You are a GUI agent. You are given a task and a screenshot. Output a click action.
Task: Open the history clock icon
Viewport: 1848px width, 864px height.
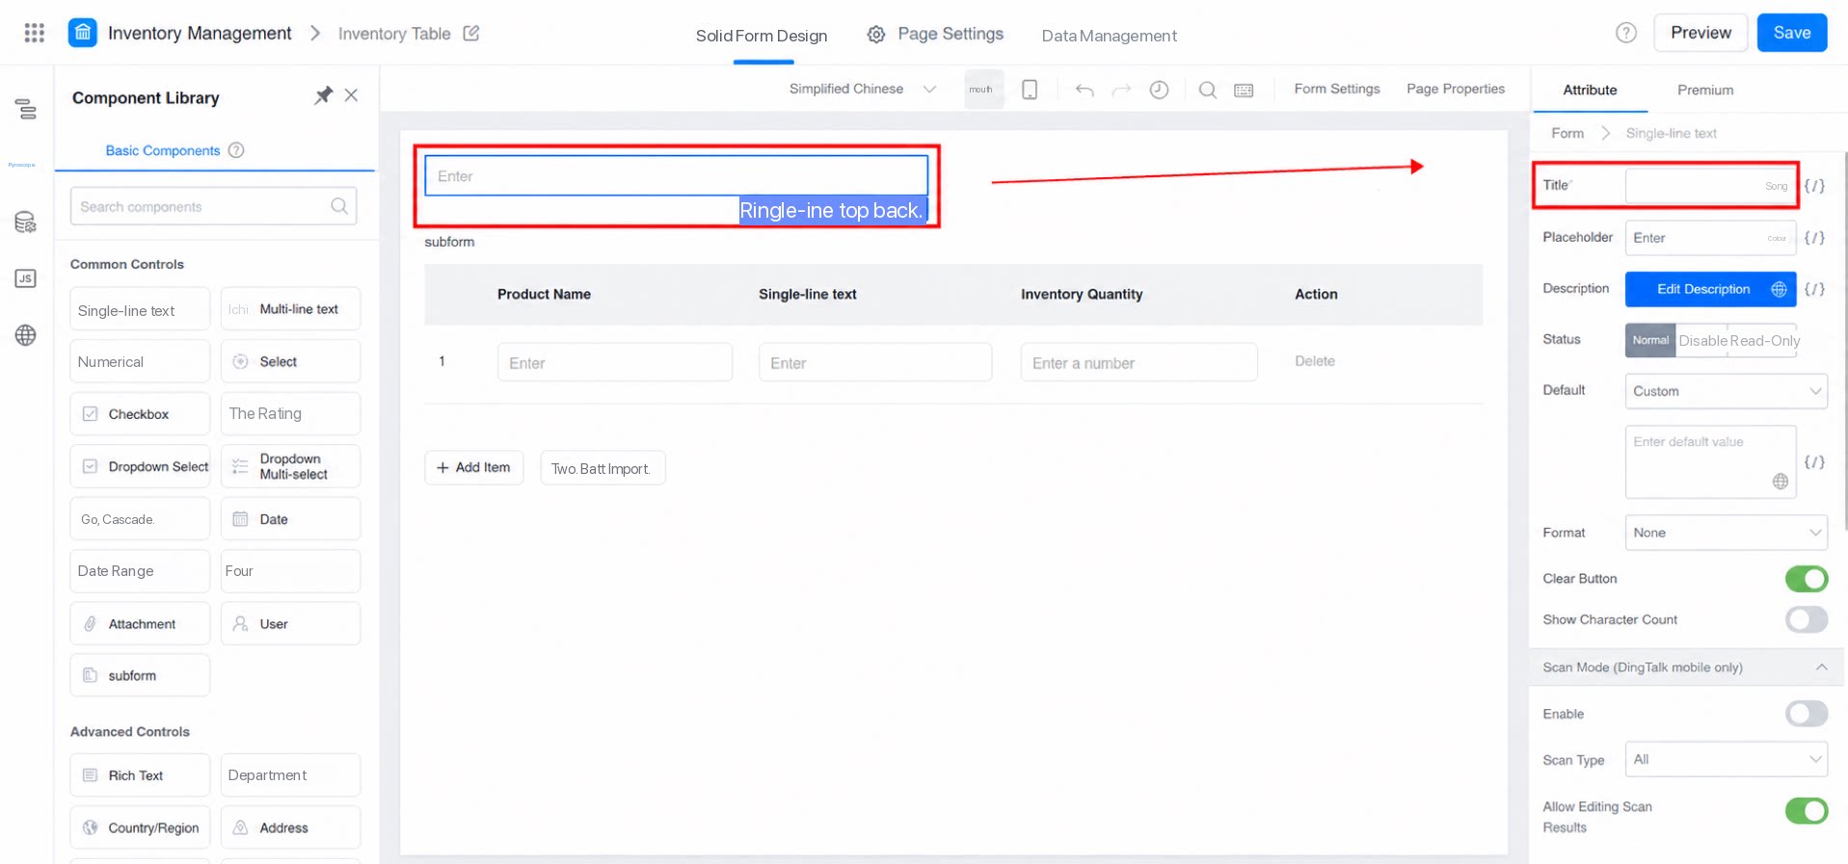pyautogui.click(x=1159, y=90)
